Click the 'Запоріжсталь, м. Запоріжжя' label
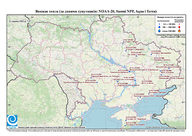 coord(124,79)
